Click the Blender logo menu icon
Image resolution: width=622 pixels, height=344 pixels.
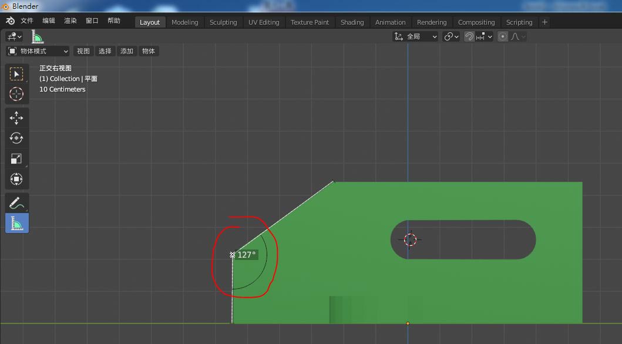[x=11, y=21]
